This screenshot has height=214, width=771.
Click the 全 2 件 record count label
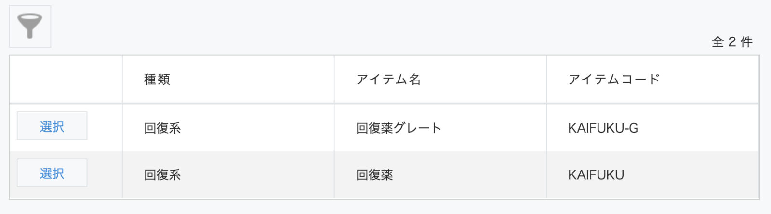click(732, 42)
